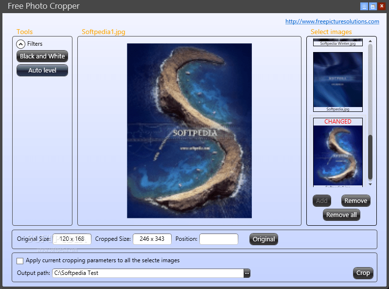This screenshot has width=389, height=289.
Task: Click the Position input field
Action: click(218, 239)
